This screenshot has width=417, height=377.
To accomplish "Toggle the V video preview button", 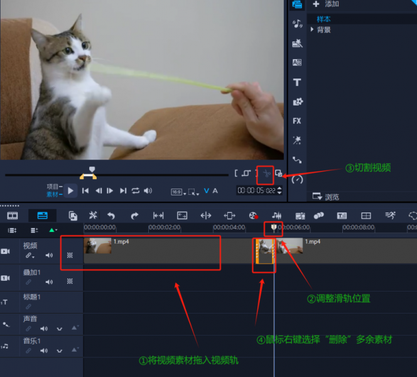I will click(207, 191).
